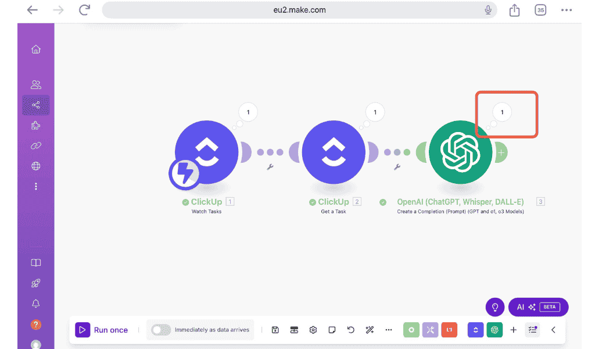Open the output bubble on the OpenAI module
Viewport: 595px width, 349px height.
coord(502,112)
